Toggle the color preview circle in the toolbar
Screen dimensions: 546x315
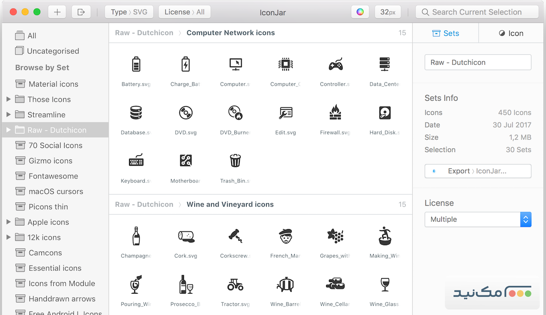tap(360, 12)
